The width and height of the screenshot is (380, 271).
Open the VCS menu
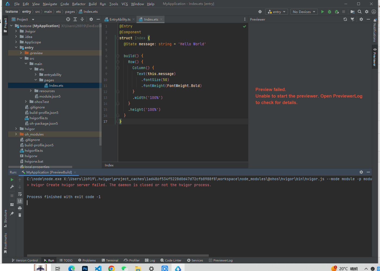coord(125,4)
